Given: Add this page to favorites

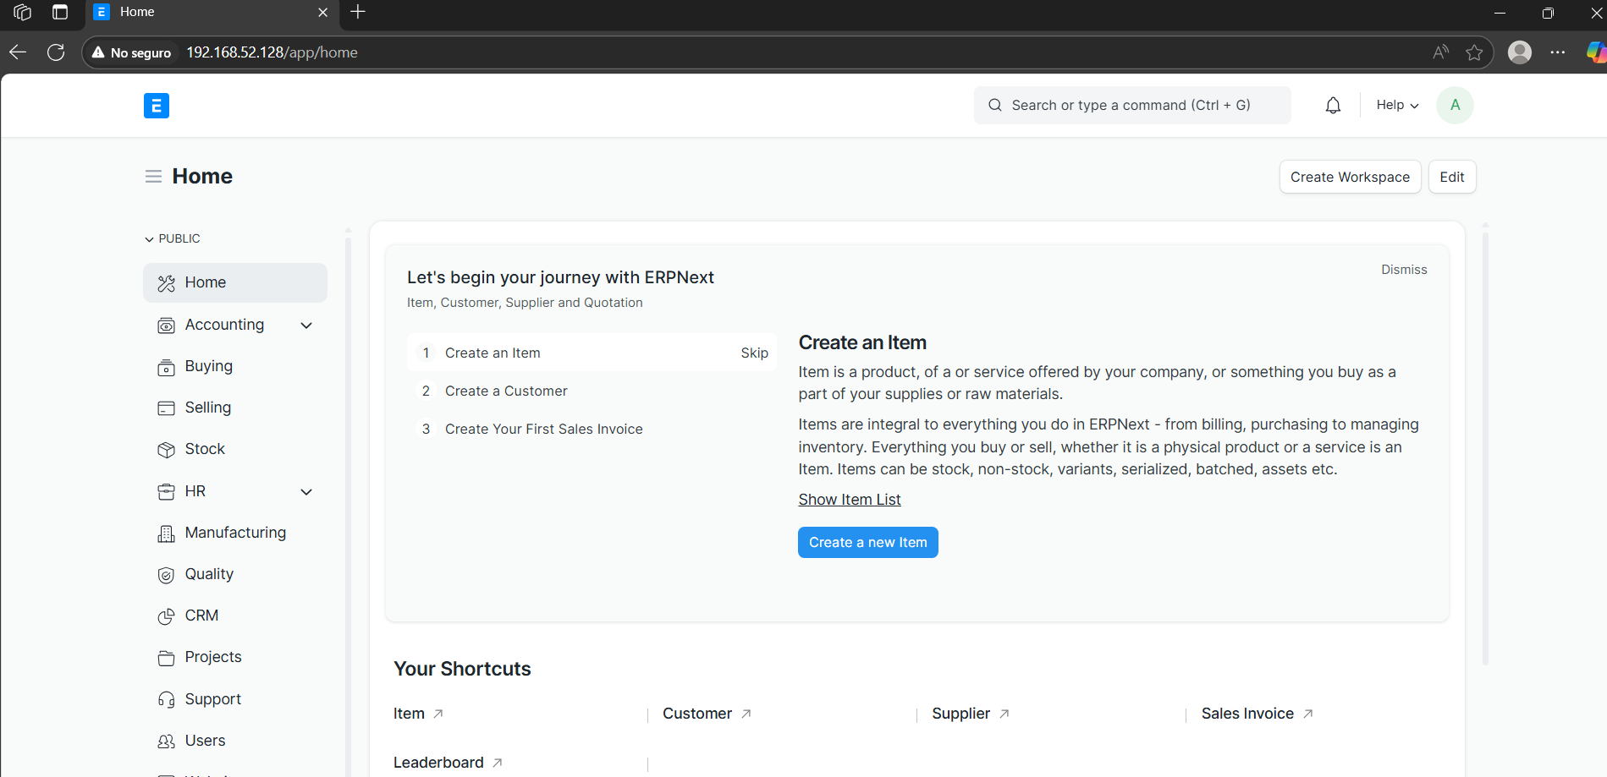Looking at the screenshot, I should click(x=1474, y=52).
